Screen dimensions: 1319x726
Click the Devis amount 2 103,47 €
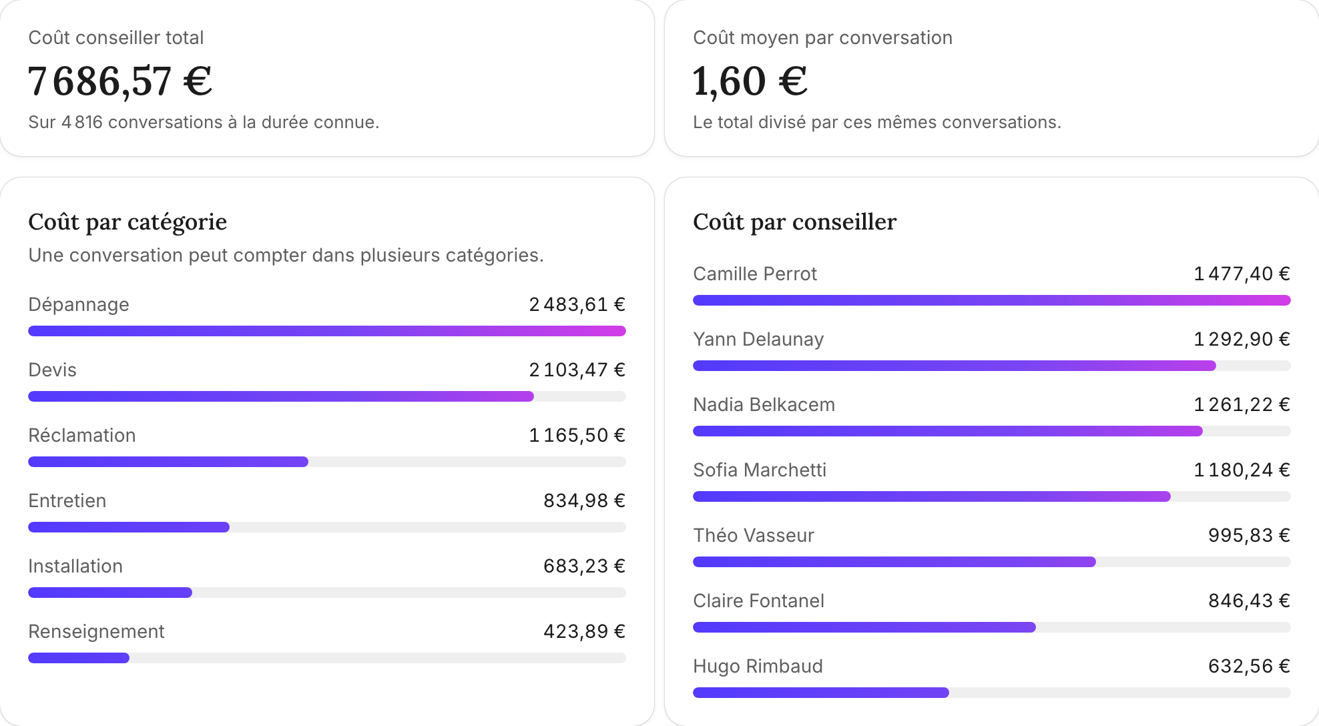577,370
